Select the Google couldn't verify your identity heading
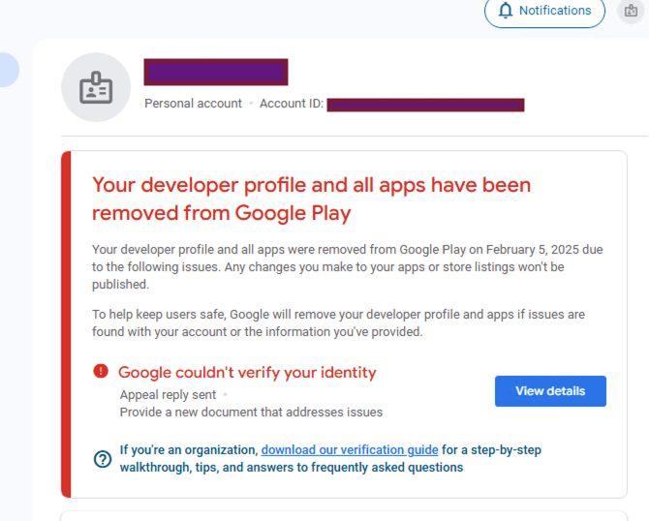649x521 pixels. (247, 373)
